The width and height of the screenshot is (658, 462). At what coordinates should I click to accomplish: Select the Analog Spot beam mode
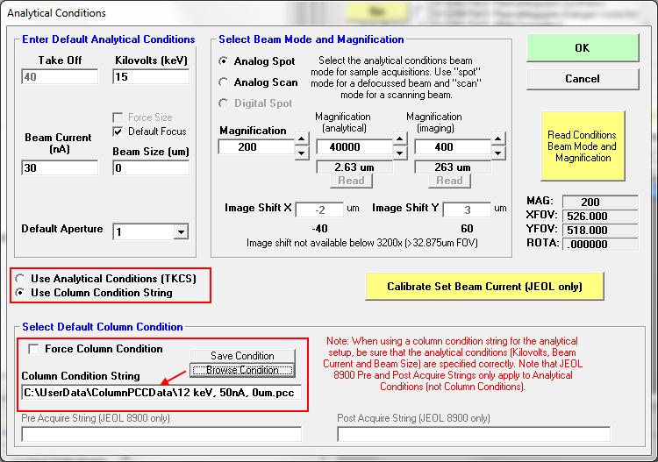click(x=225, y=61)
